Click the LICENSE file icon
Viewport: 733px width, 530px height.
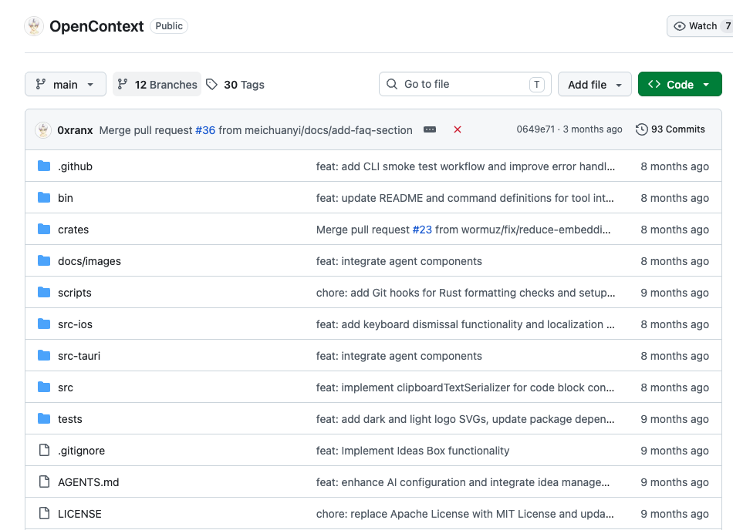[45, 513]
